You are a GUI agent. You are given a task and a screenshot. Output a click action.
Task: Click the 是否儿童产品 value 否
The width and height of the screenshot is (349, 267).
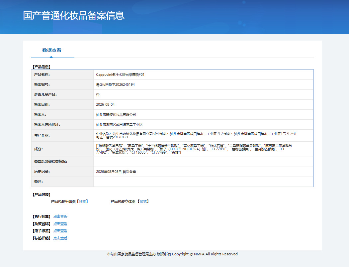coord(98,95)
